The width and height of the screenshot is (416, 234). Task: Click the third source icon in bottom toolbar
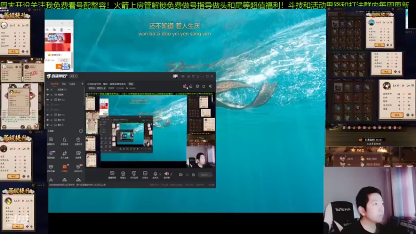tap(134, 175)
